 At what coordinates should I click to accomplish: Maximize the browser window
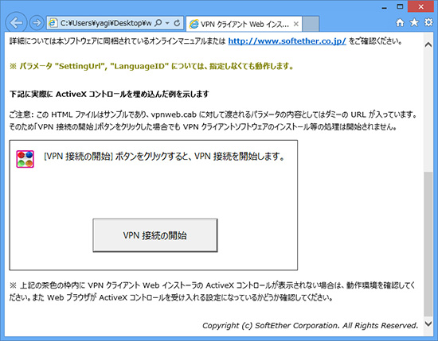click(x=400, y=6)
